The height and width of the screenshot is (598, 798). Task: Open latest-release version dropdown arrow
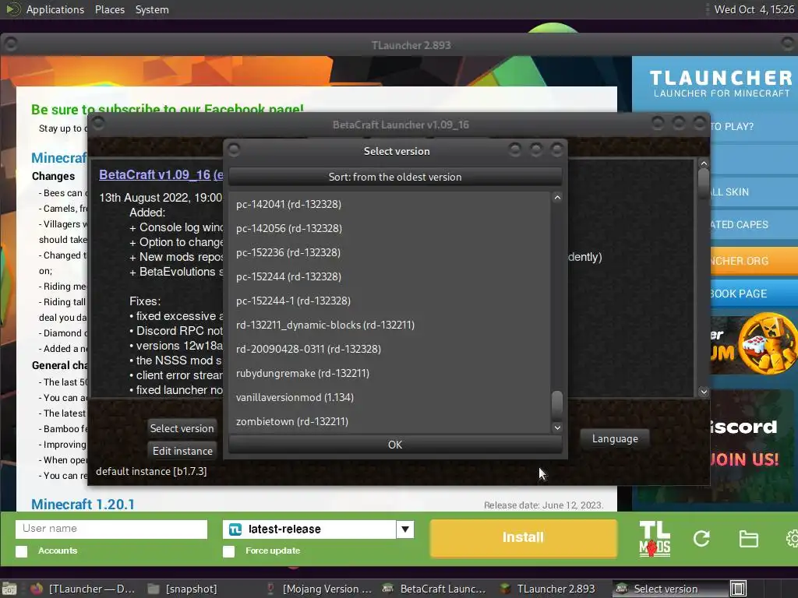[405, 529]
